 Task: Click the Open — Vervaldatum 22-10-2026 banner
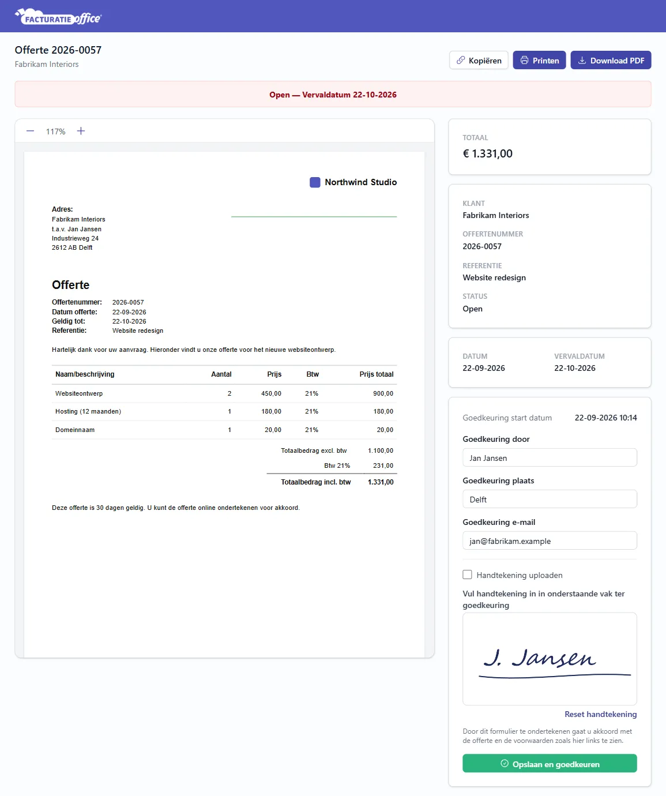click(x=333, y=94)
